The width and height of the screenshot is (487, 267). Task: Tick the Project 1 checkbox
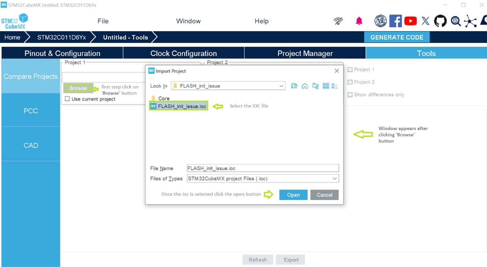[350, 70]
